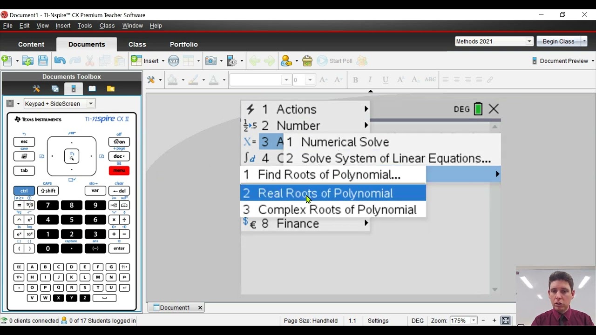Viewport: 596px width, 335px height.
Task: Click the Begin Class button
Action: [558, 41]
